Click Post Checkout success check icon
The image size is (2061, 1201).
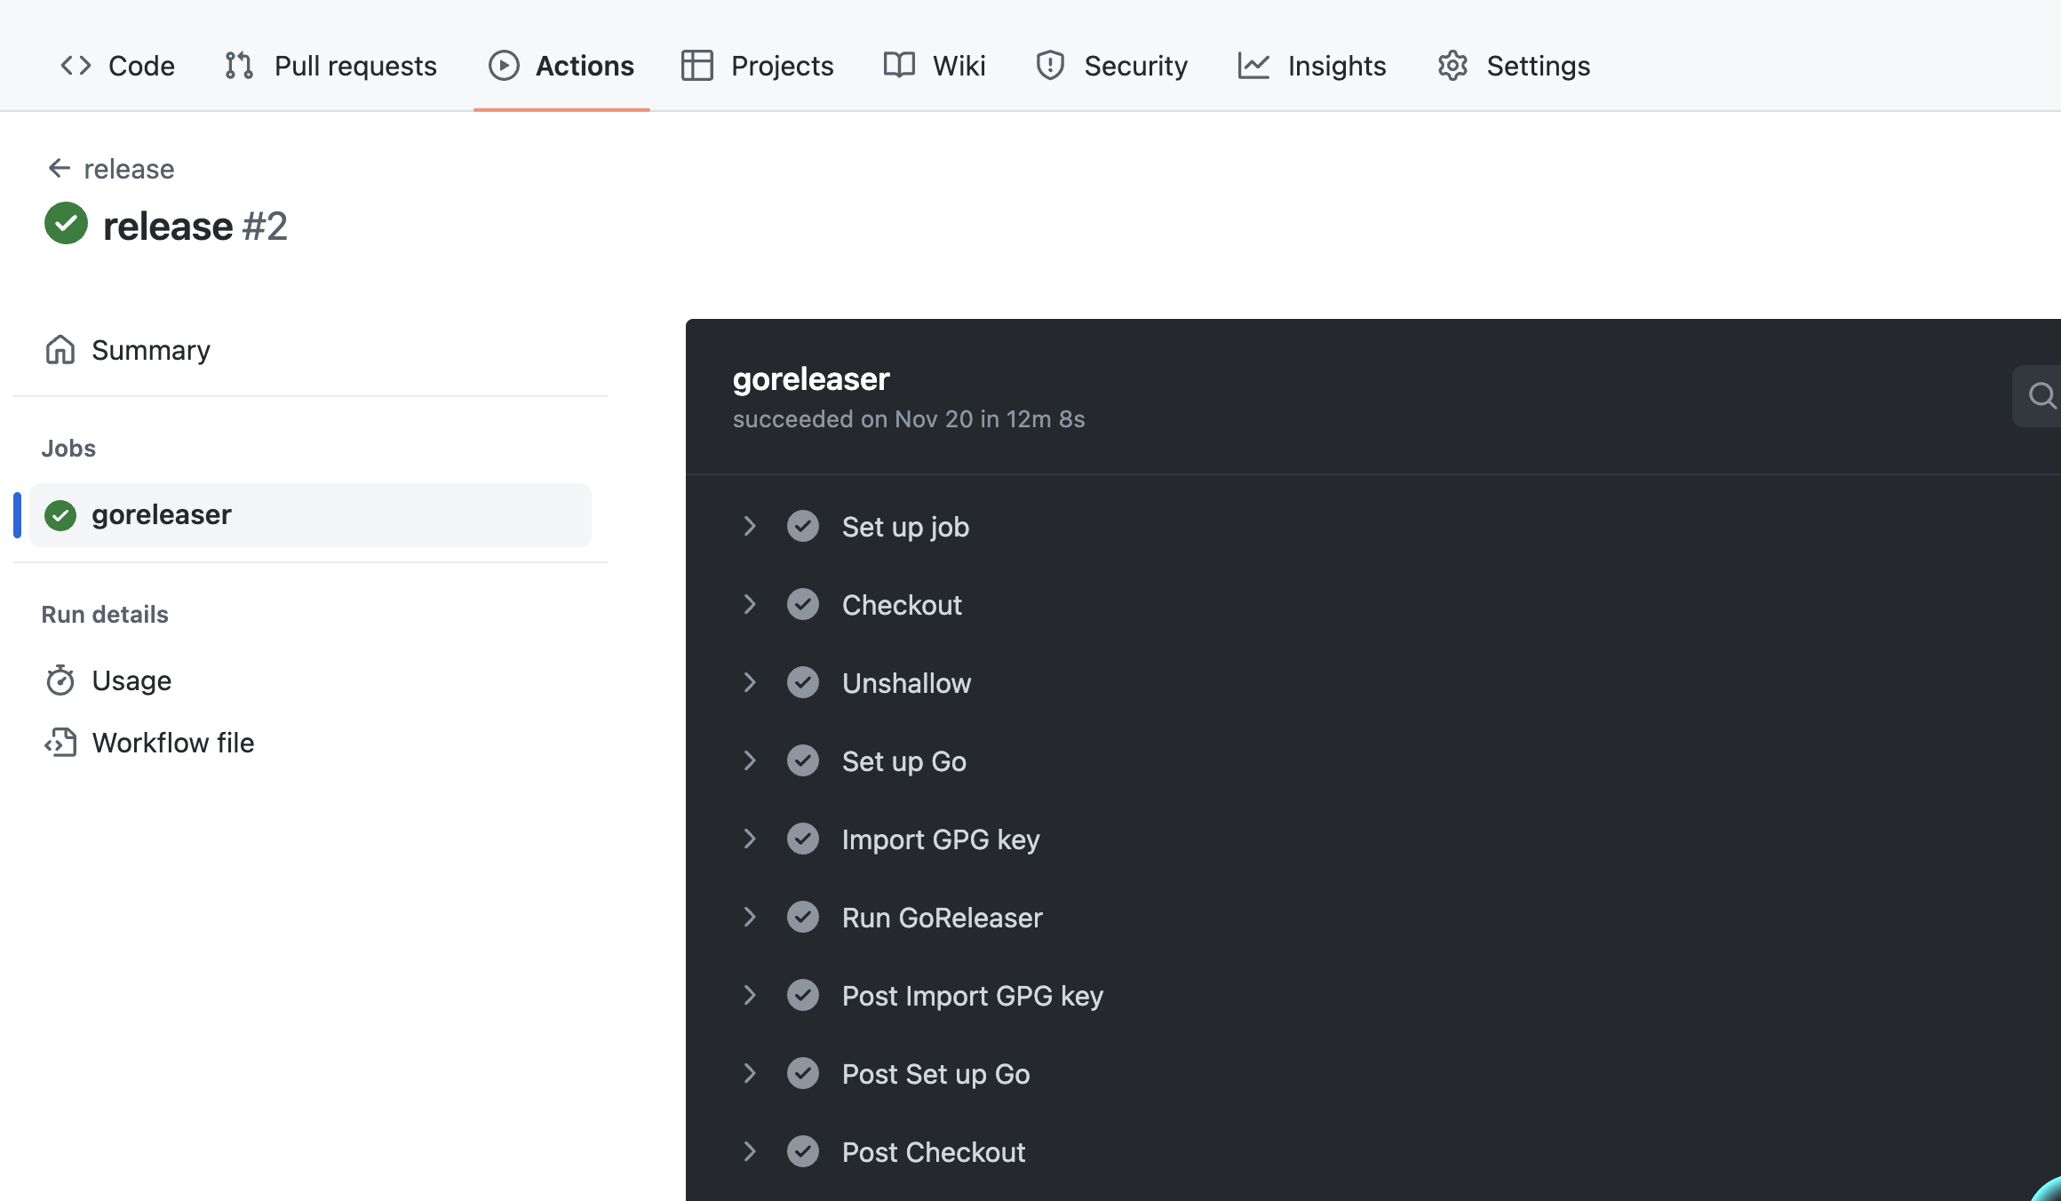click(x=803, y=1151)
